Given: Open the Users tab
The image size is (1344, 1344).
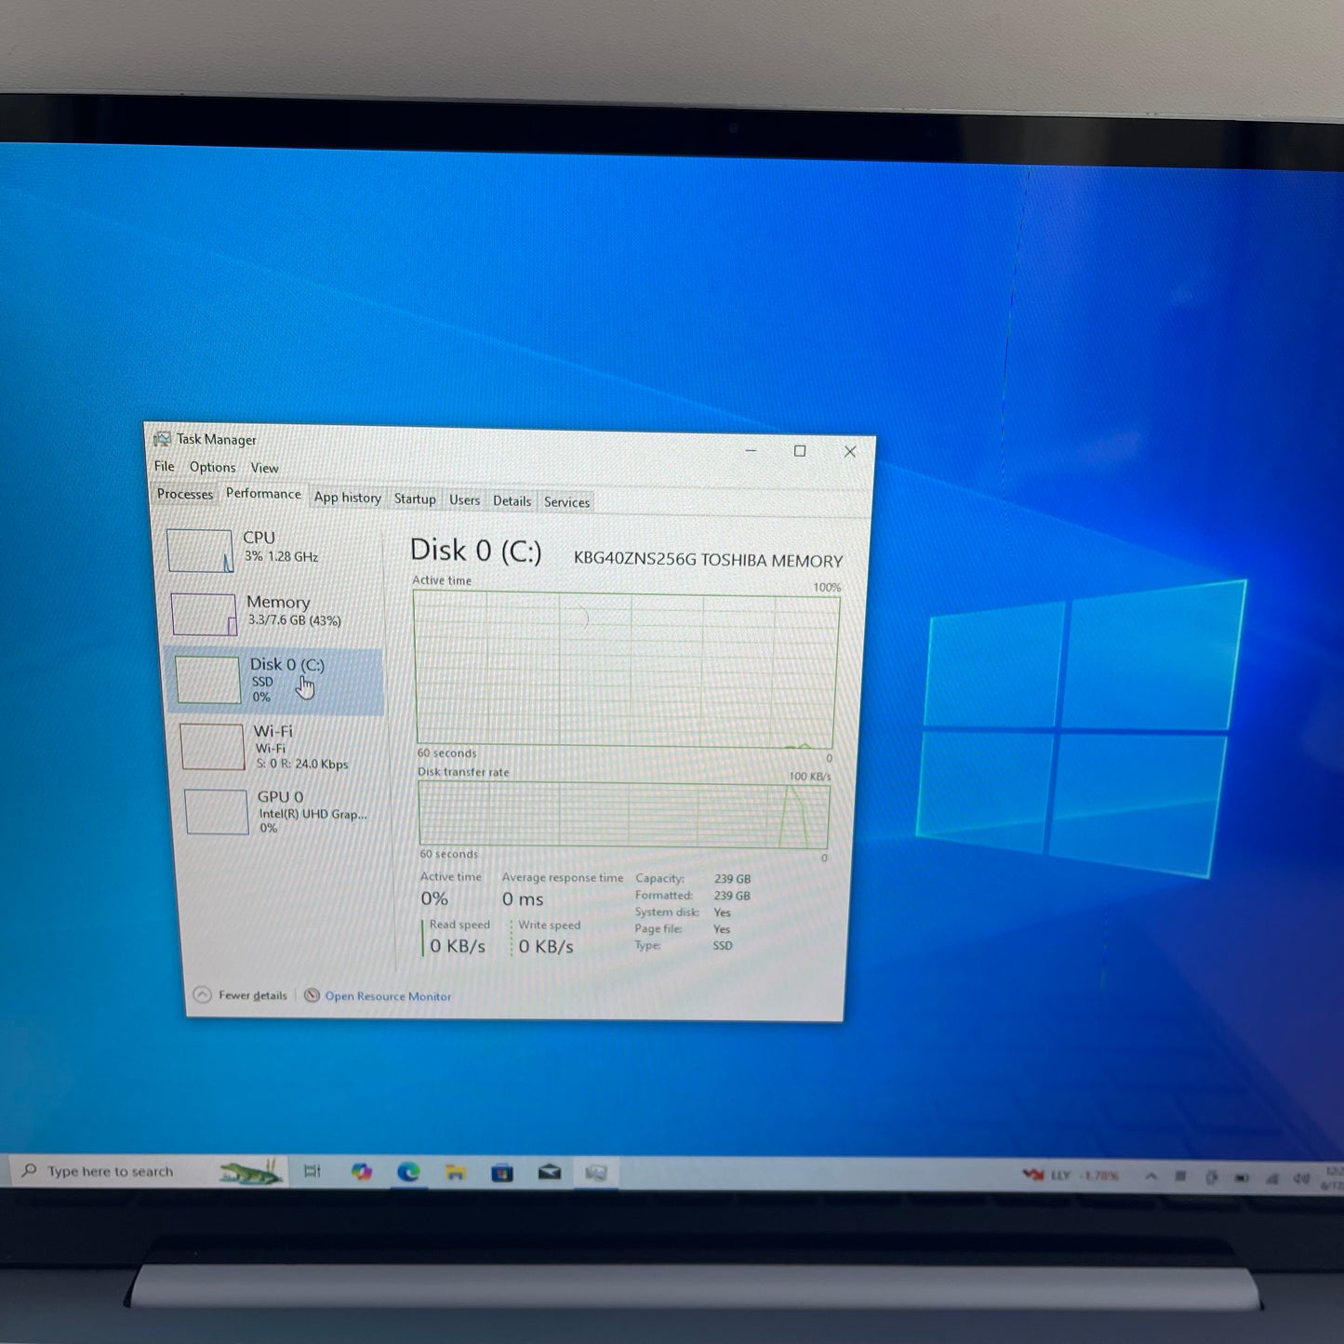Looking at the screenshot, I should [464, 500].
